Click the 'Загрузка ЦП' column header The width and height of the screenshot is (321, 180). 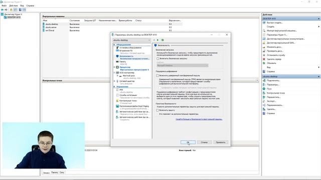tap(90, 20)
